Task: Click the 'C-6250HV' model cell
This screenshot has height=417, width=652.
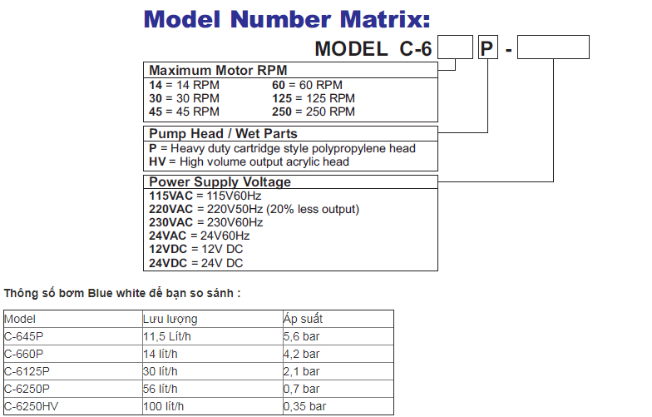Action: click(x=73, y=406)
